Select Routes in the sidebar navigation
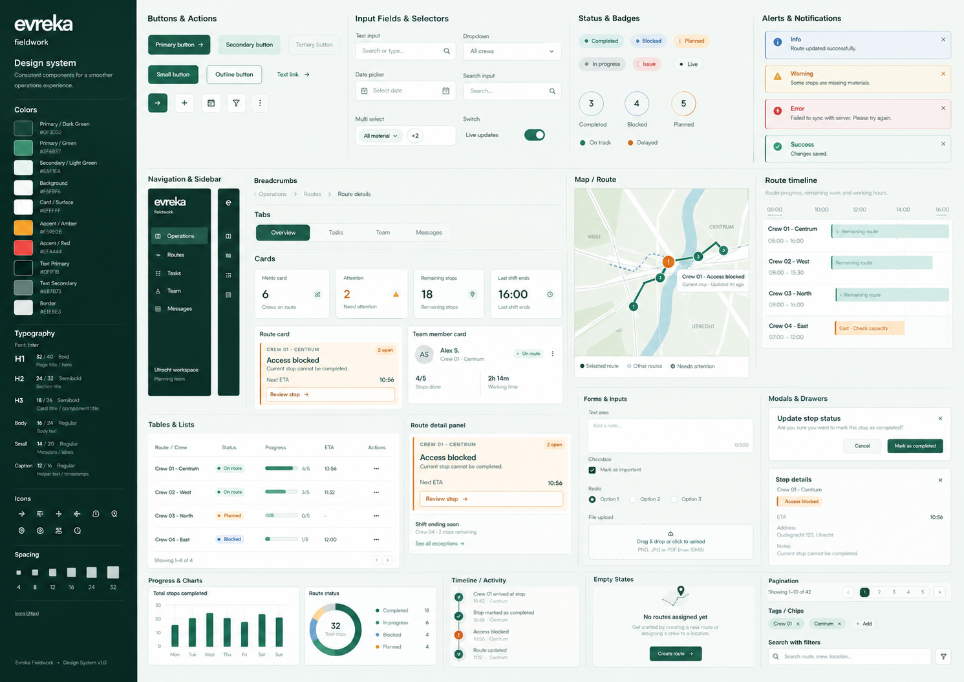Image resolution: width=964 pixels, height=682 pixels. pyautogui.click(x=180, y=255)
